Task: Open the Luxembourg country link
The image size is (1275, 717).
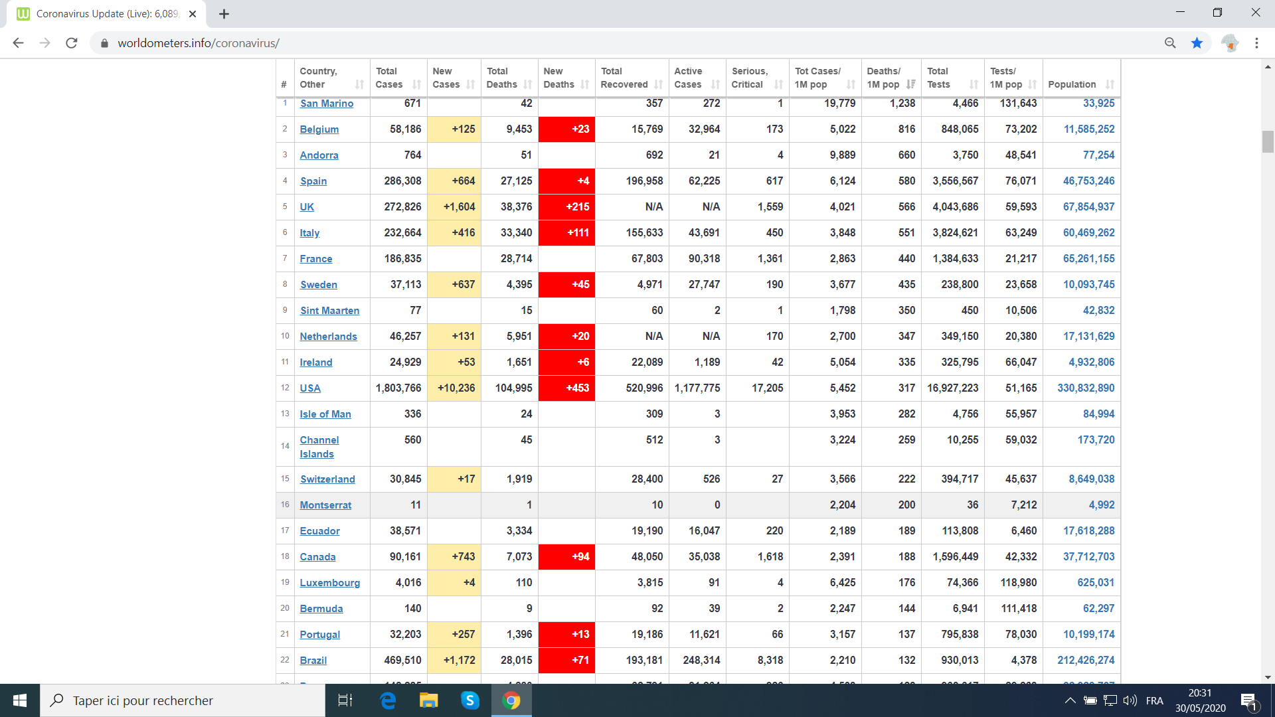Action: [x=330, y=583]
